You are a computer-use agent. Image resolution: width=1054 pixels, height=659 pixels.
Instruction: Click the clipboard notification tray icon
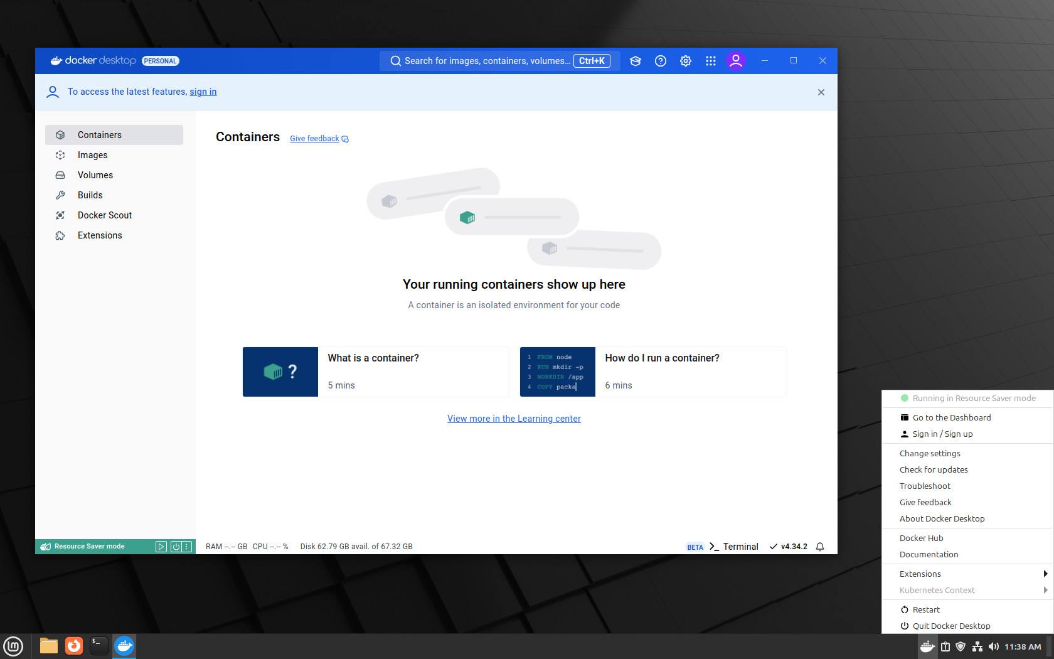coord(945,646)
